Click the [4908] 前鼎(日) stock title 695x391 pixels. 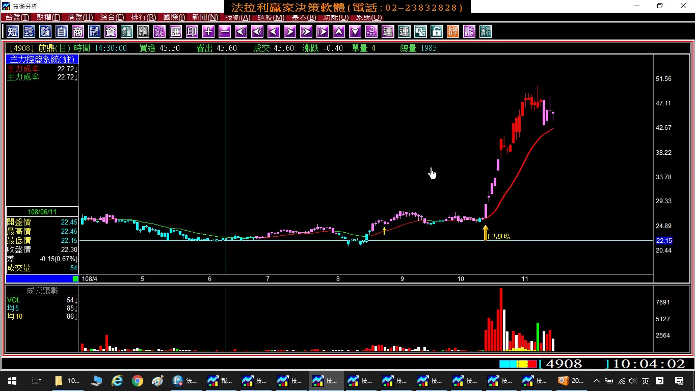tap(40, 48)
